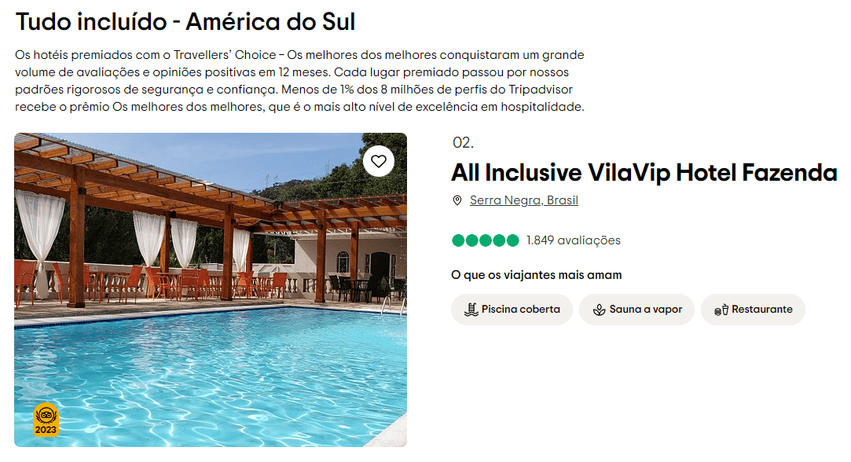Screen dimensions: 851x462
Task: Click the sauna icon beside Sauna a vapor
Action: coord(599,310)
